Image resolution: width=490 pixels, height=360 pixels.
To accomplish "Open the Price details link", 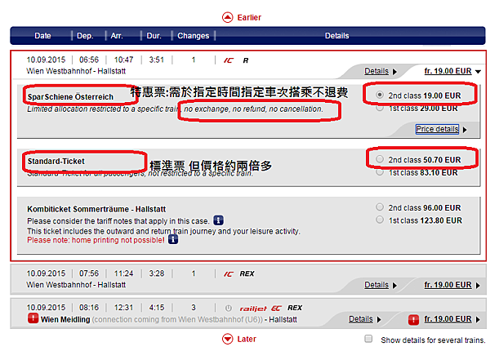I will pos(437,129).
